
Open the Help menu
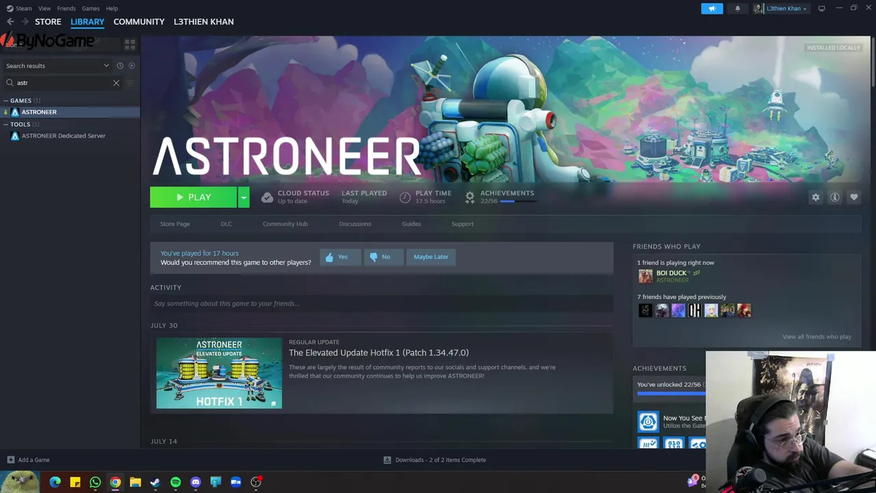112,8
